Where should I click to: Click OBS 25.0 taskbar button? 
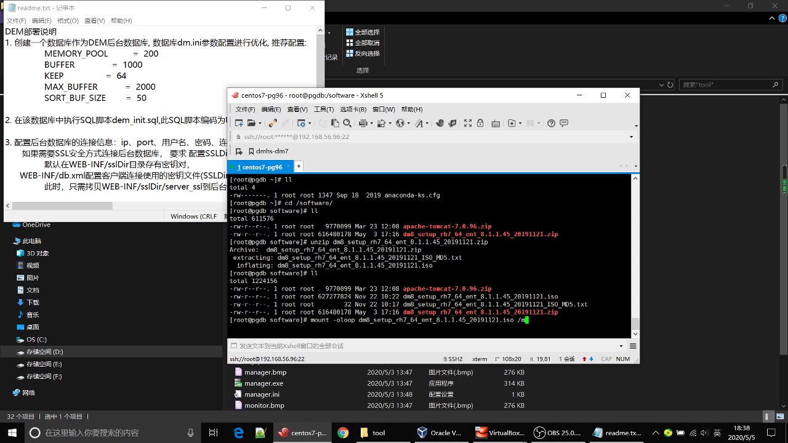tap(557, 433)
